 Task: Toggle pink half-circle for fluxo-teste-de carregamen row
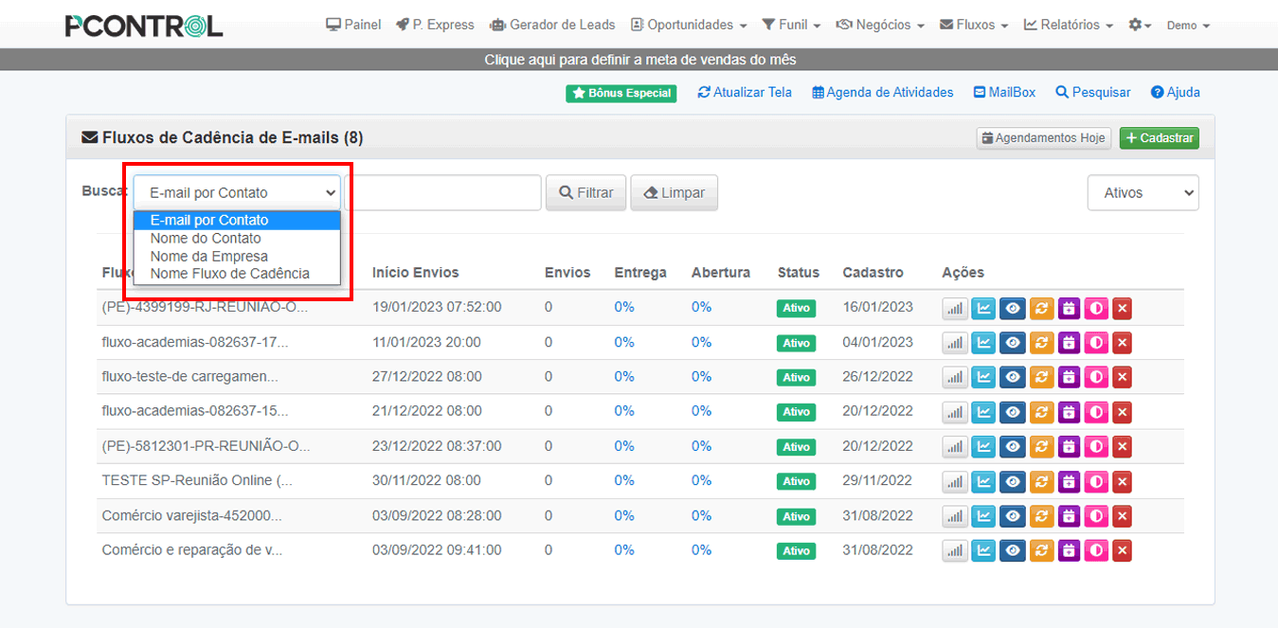point(1096,378)
